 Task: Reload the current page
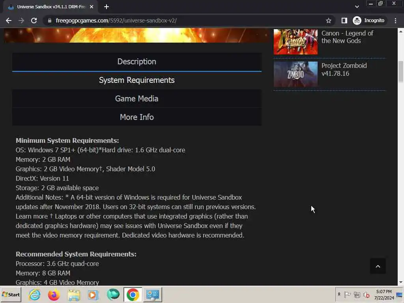coord(34,21)
